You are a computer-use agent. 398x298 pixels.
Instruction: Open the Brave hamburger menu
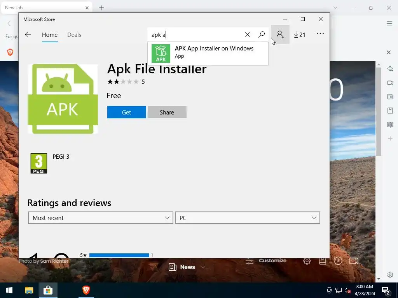(389, 23)
